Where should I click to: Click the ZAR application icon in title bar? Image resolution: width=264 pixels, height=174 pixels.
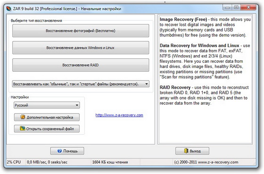point(9,8)
